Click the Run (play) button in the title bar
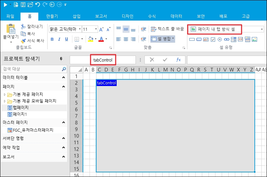267x177 pixels. tap(5, 5)
